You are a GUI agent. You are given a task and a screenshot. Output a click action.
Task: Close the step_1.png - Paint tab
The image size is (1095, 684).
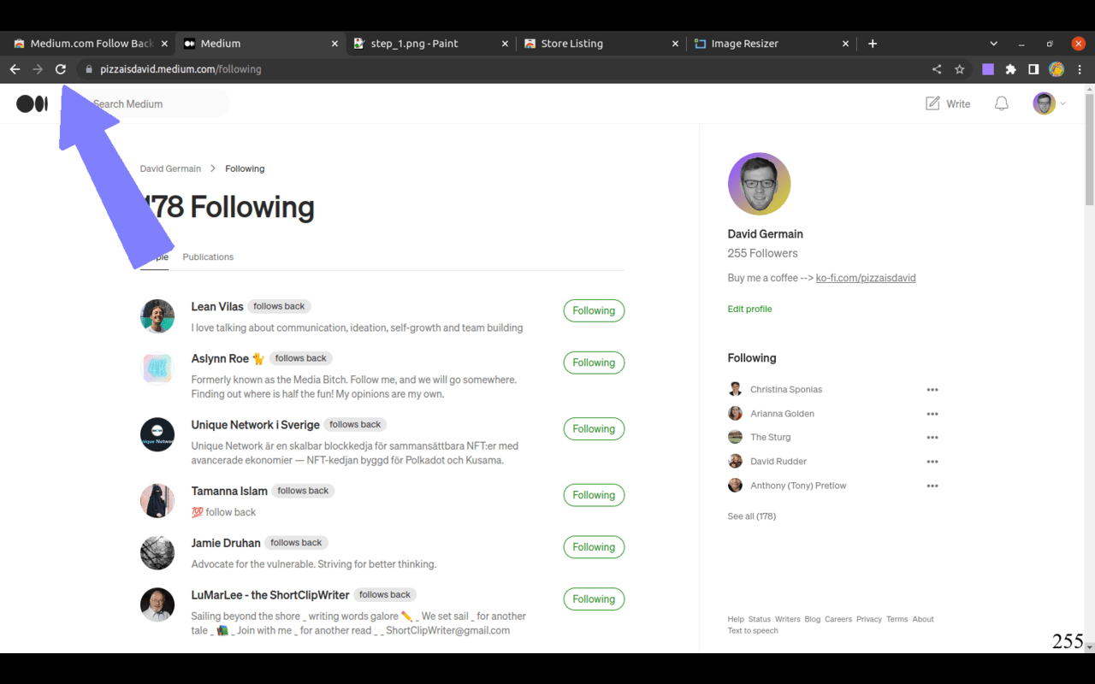coord(505,44)
